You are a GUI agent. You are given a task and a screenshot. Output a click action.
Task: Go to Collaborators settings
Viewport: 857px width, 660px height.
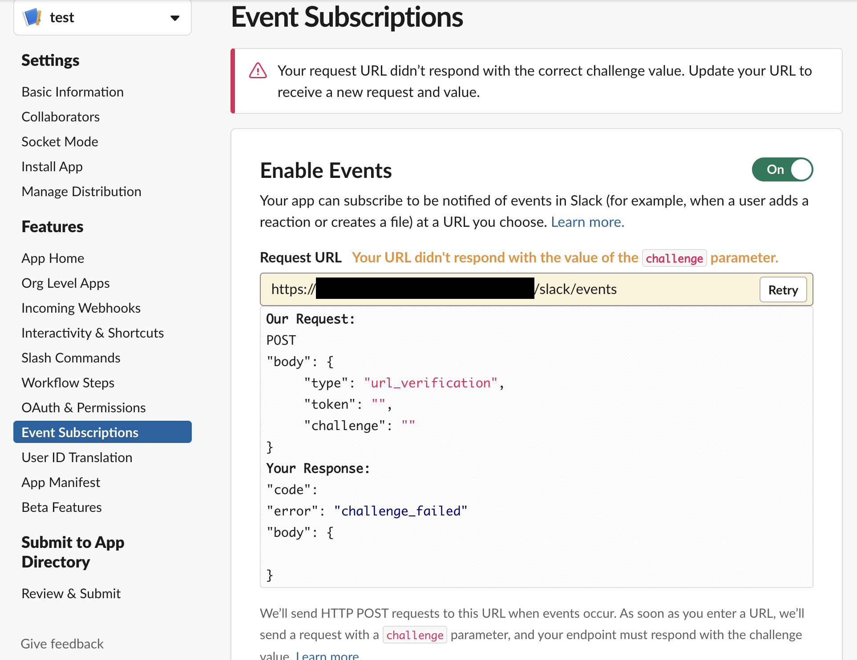pyautogui.click(x=61, y=117)
